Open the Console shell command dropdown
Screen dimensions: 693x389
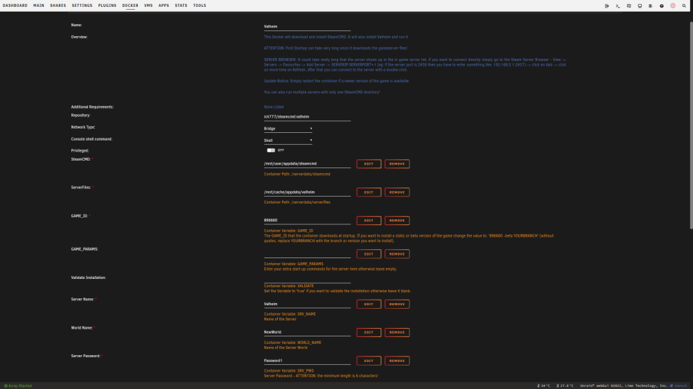click(288, 141)
